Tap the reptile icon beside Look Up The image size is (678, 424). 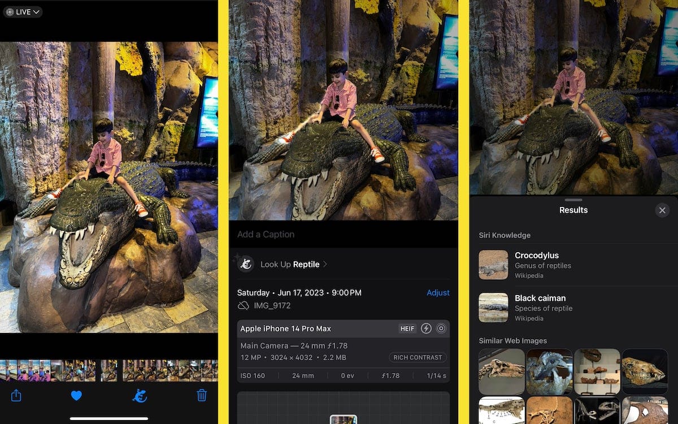[x=245, y=264]
